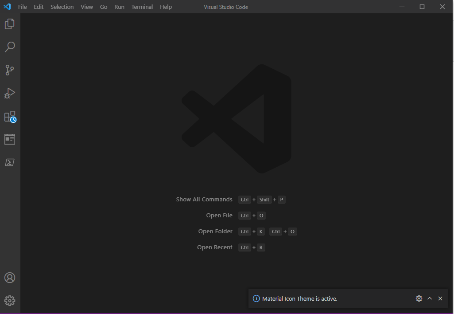This screenshot has width=454, height=314.
Task: Close the VS Code window
Action: pos(442,7)
